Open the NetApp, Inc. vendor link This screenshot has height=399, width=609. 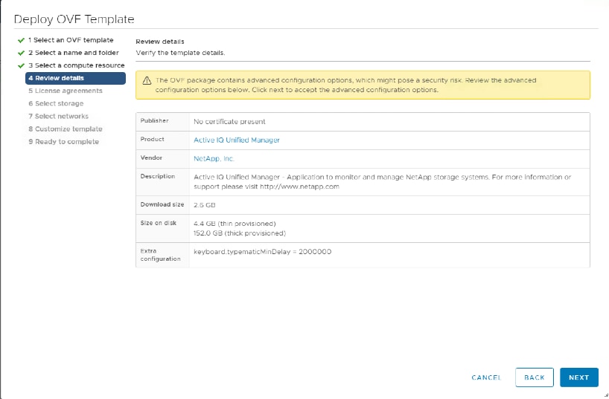click(214, 158)
